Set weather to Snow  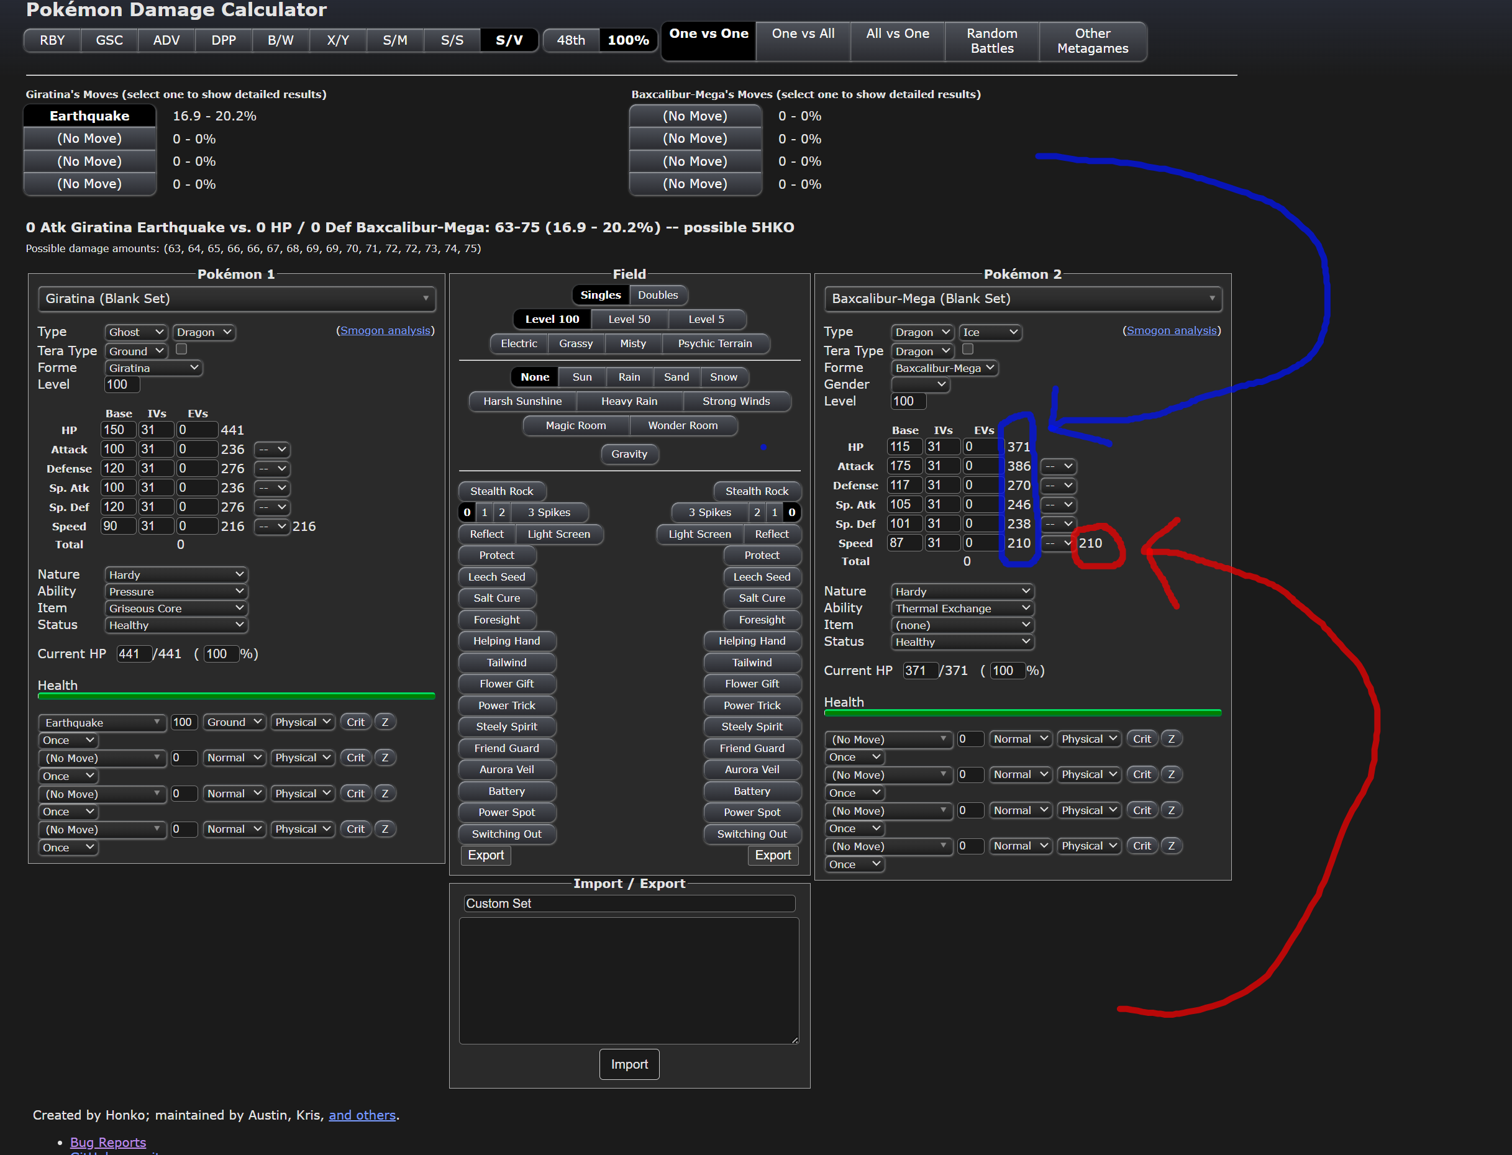[722, 377]
